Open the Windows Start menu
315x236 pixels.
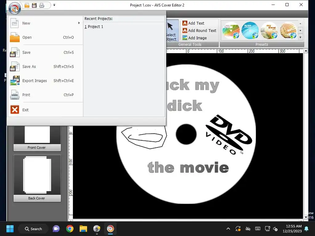pos(10,229)
